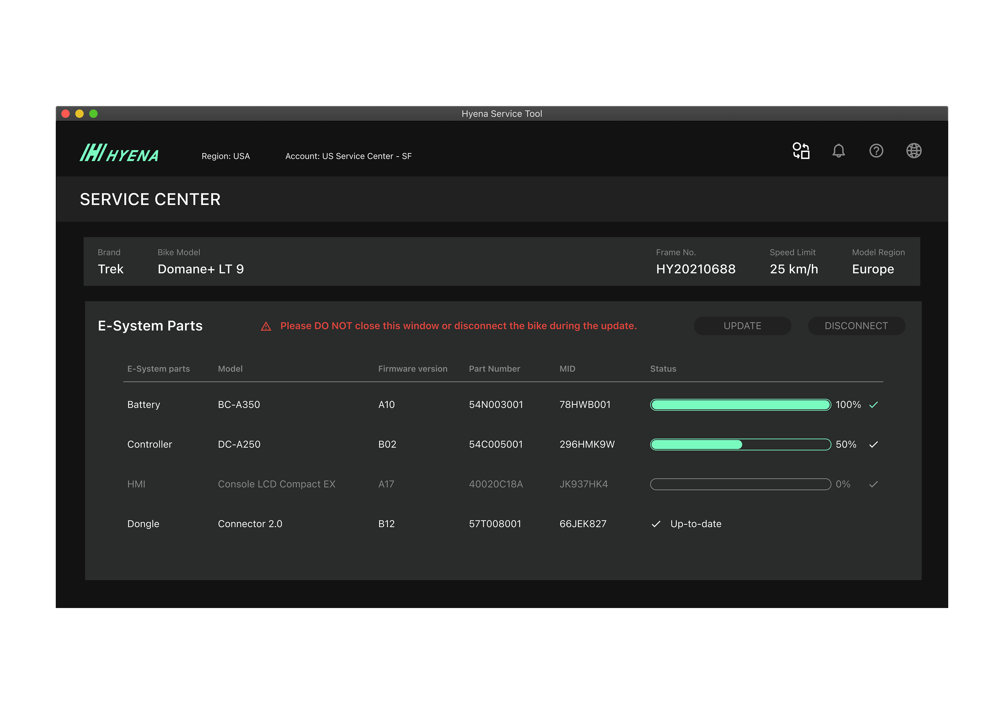Screen dimensions: 1004x714
Task: Open the help question mark icon
Action: click(x=876, y=151)
